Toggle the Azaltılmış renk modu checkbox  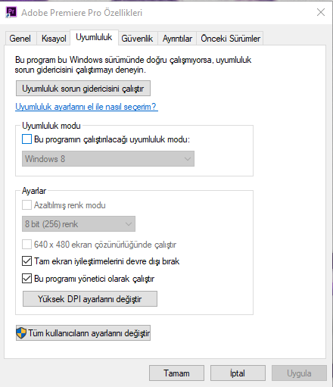(x=26, y=205)
